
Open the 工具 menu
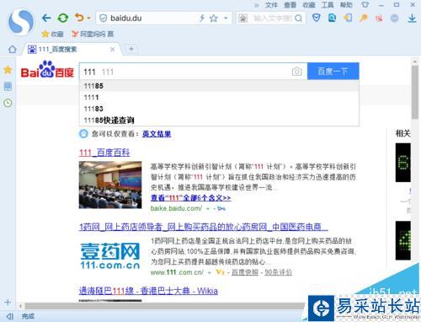pos(328,5)
